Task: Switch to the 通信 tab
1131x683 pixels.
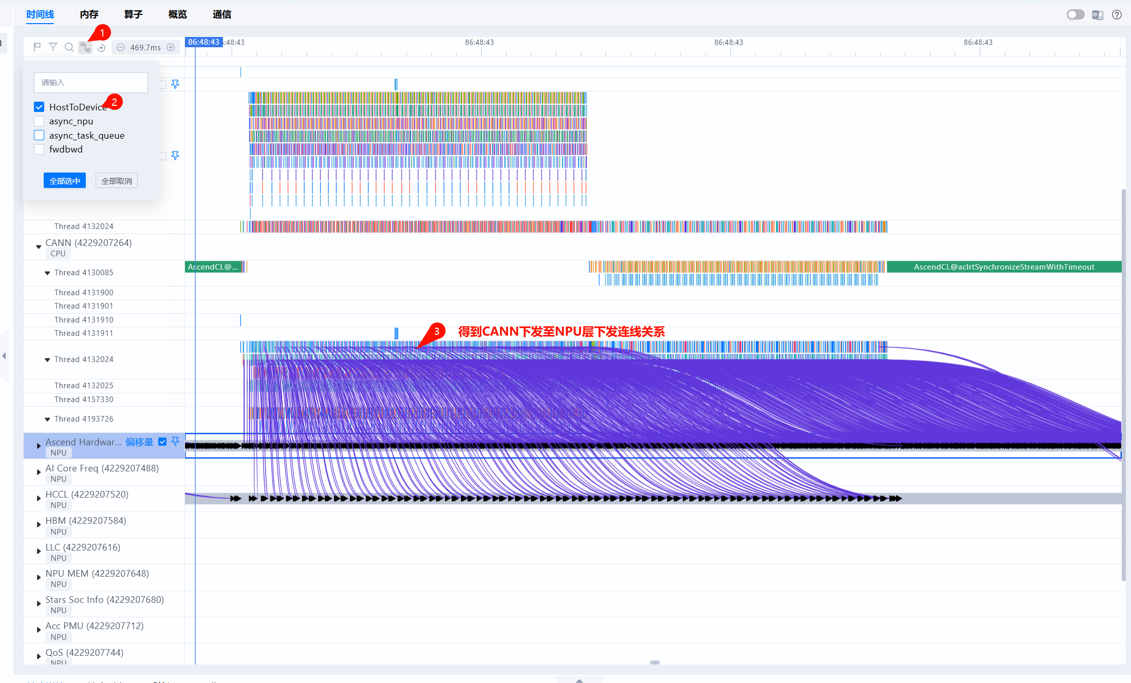Action: click(221, 14)
